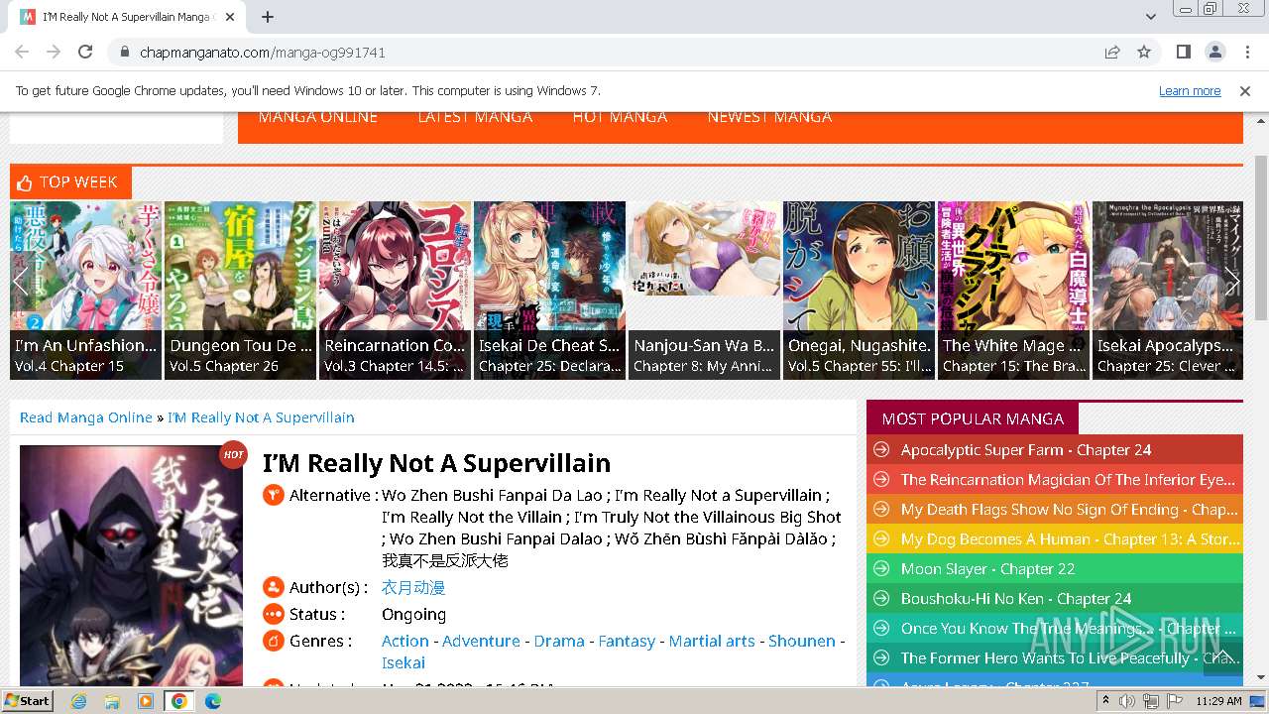Open the Adventure genre link

pos(481,641)
